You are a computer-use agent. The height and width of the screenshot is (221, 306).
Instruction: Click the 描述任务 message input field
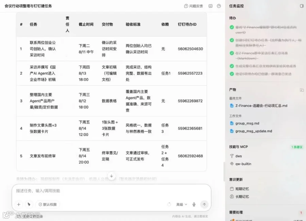(111, 191)
